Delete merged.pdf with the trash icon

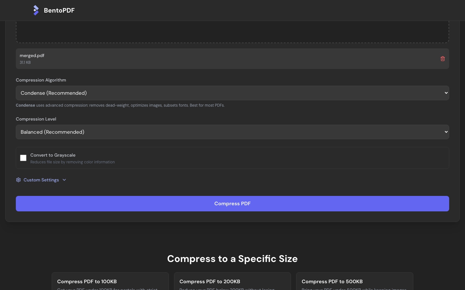click(x=443, y=59)
